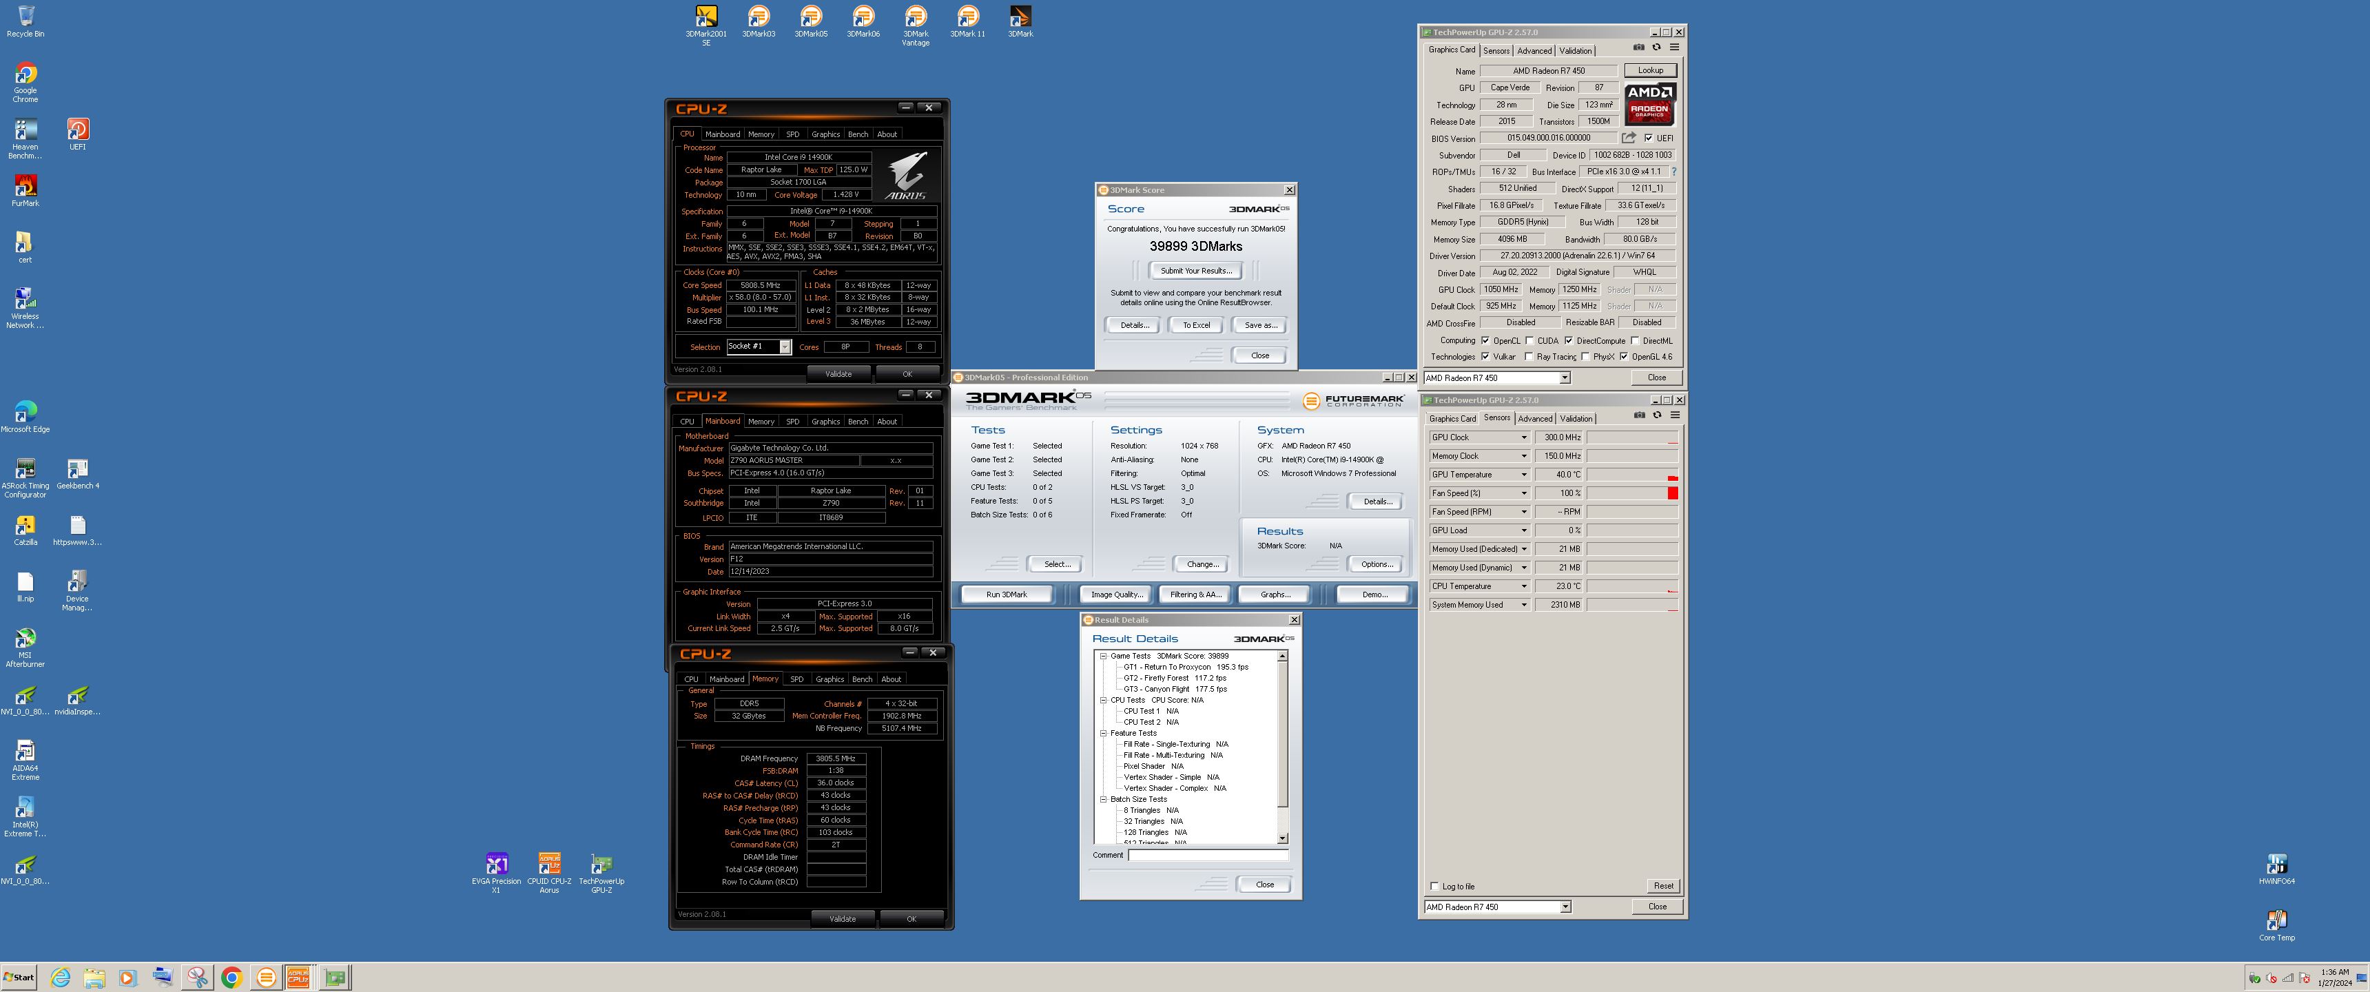Click the Snipping Tool taskbar icon
Screen dimensions: 2370x992
[197, 978]
